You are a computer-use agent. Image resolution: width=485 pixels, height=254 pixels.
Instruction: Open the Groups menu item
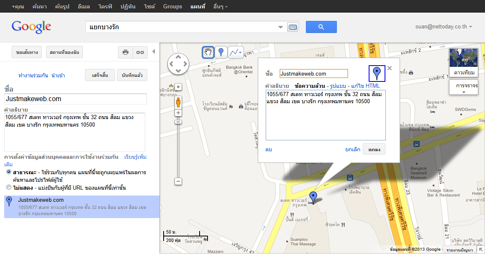pyautogui.click(x=172, y=6)
